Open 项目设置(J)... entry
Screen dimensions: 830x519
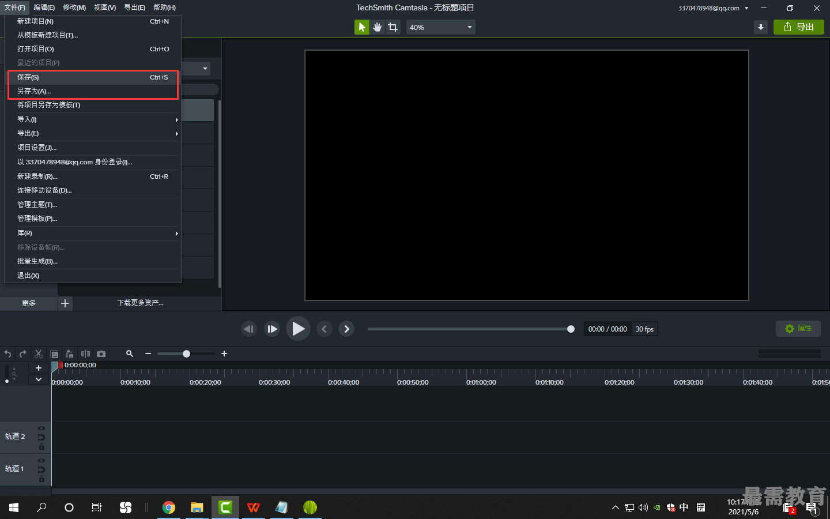point(93,148)
